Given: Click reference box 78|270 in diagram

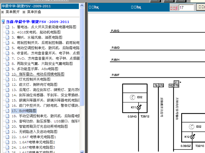Looking at the screenshot, I should [x=158, y=86].
